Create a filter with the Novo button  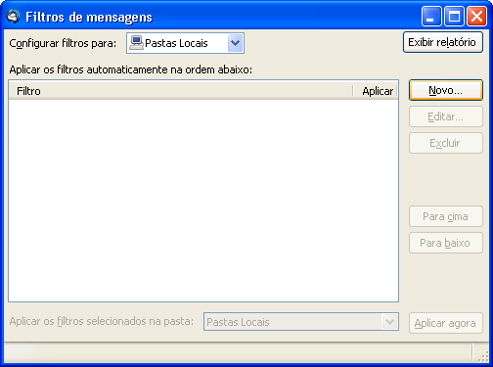(x=446, y=90)
